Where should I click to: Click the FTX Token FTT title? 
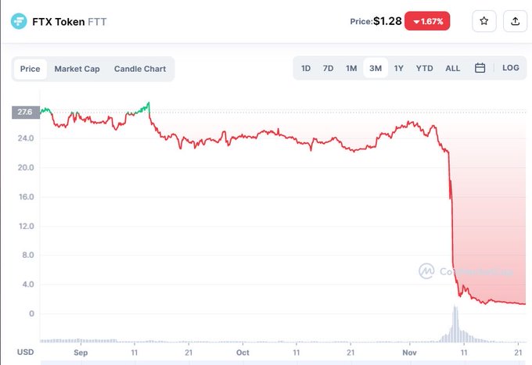point(70,21)
